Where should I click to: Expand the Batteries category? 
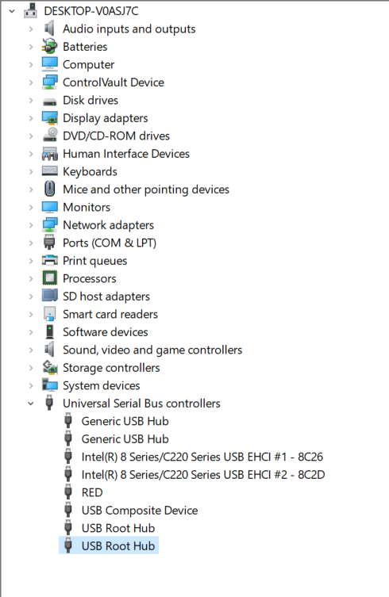coord(31,47)
